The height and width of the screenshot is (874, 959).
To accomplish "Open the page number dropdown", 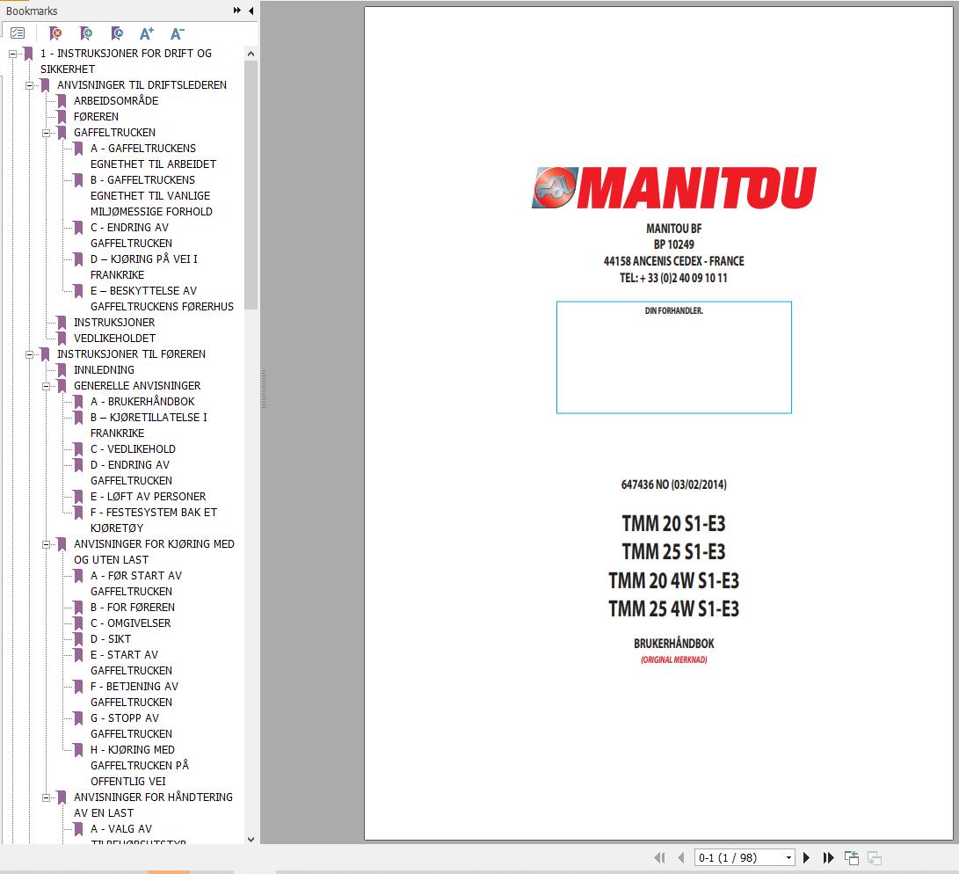I will pyautogui.click(x=788, y=858).
